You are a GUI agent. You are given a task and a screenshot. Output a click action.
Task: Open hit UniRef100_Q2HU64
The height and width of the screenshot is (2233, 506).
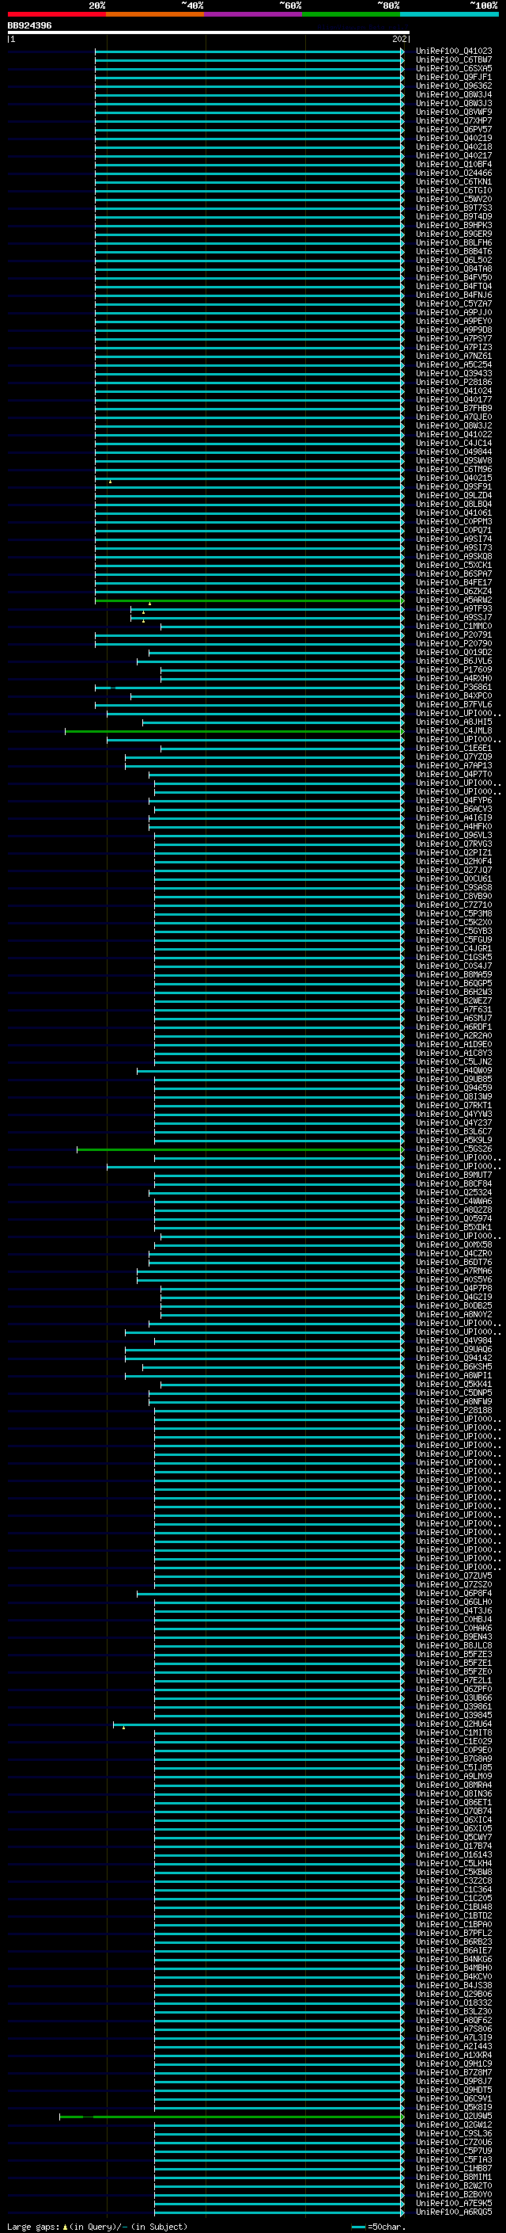pos(454,1725)
